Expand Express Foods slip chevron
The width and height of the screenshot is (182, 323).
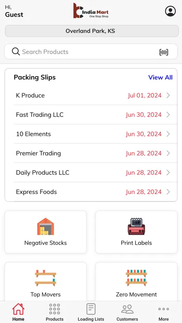[168, 192]
